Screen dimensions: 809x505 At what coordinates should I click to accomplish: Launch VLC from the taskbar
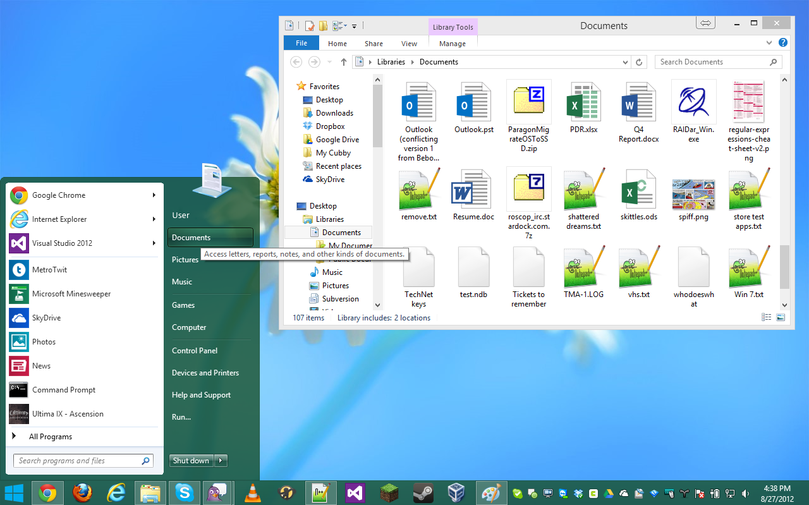tap(252, 492)
